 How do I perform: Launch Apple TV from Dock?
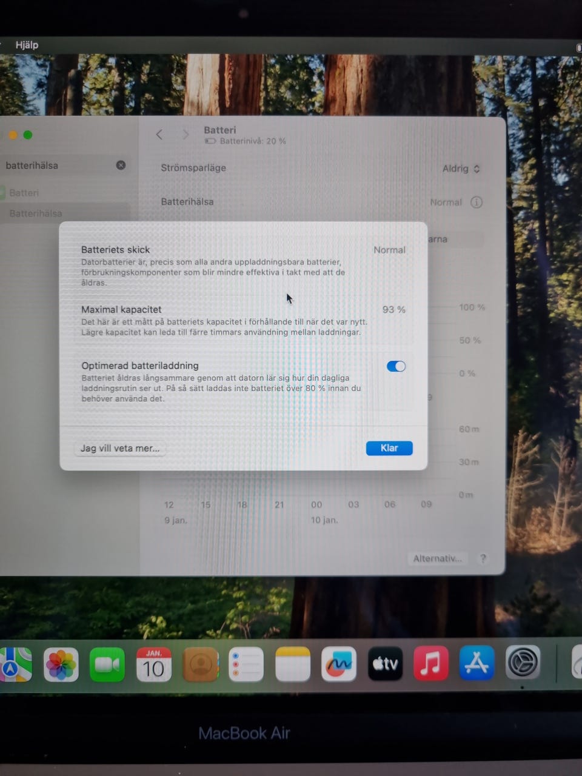(x=385, y=664)
